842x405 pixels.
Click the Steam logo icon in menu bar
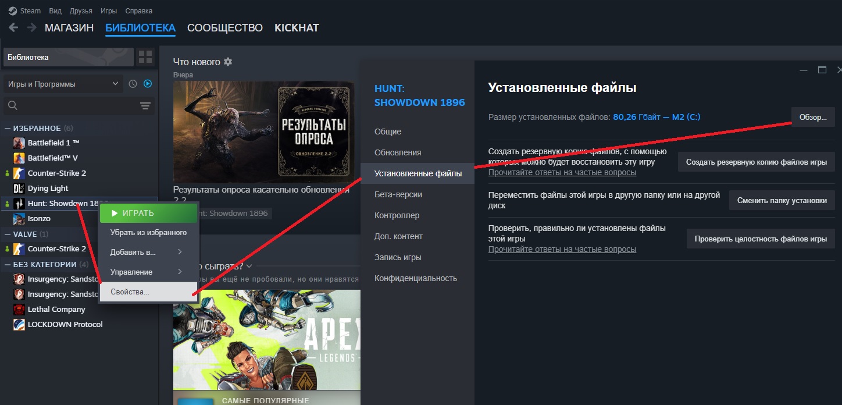tap(12, 10)
